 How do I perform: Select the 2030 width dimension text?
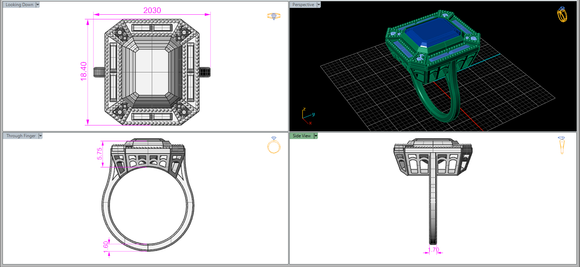(x=152, y=10)
